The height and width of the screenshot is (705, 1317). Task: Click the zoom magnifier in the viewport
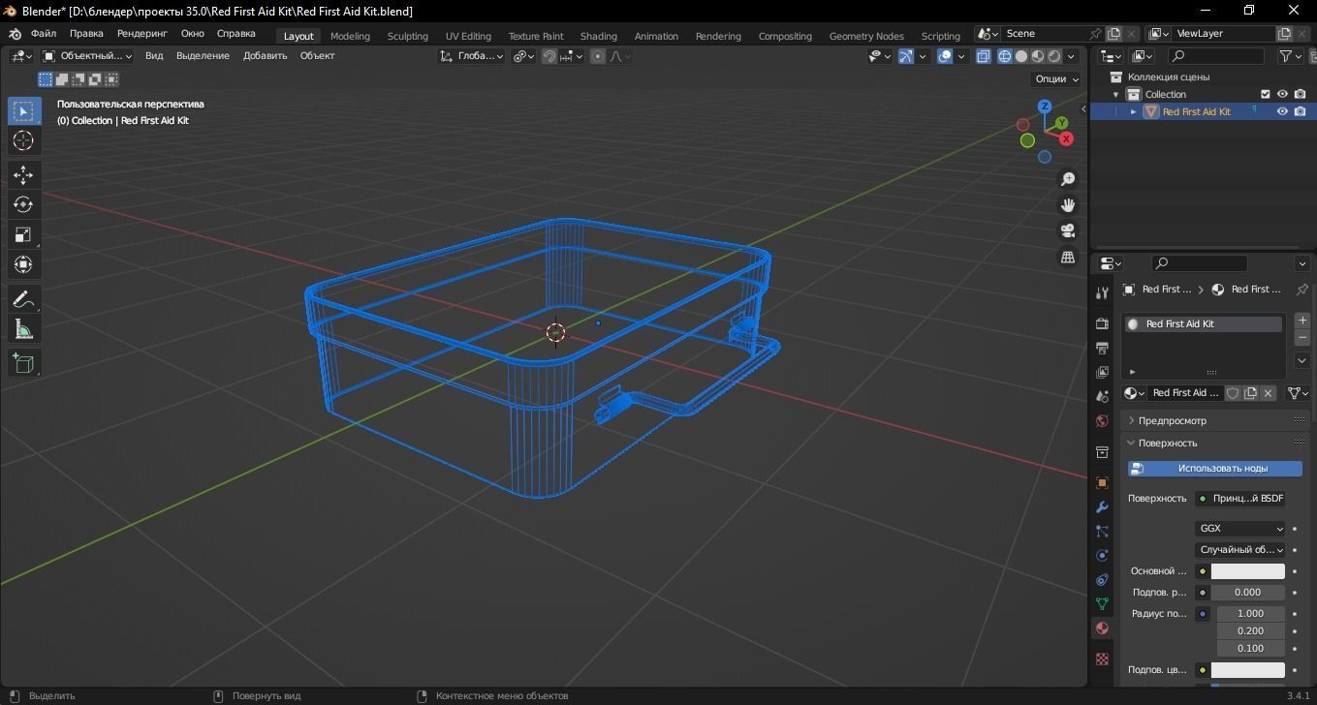coord(1068,179)
